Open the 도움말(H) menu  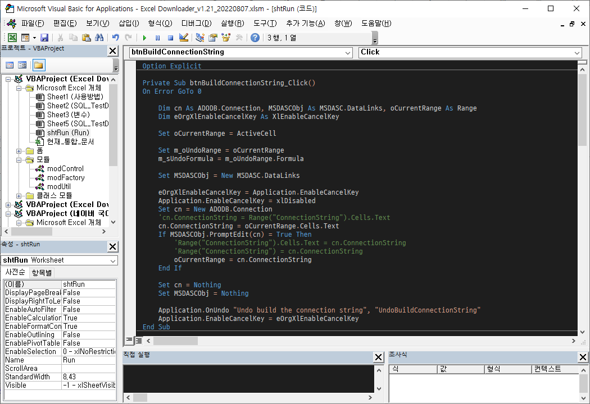pyautogui.click(x=376, y=24)
